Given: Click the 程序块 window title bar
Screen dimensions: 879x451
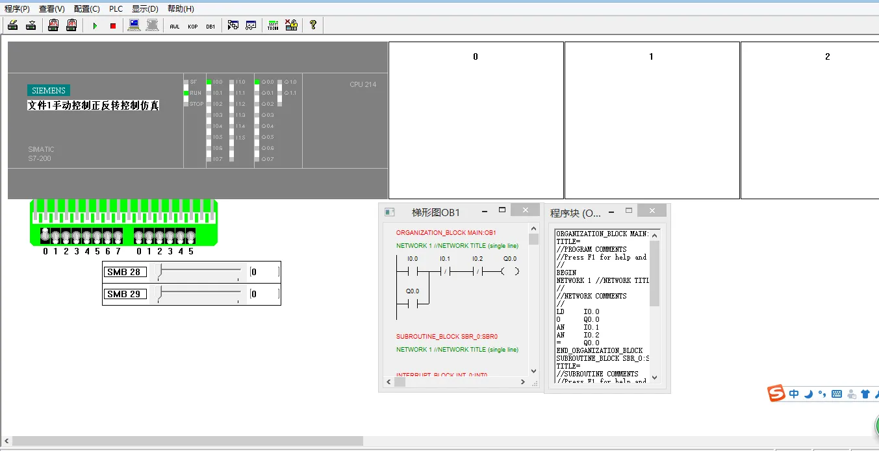Looking at the screenshot, I should (x=607, y=212).
